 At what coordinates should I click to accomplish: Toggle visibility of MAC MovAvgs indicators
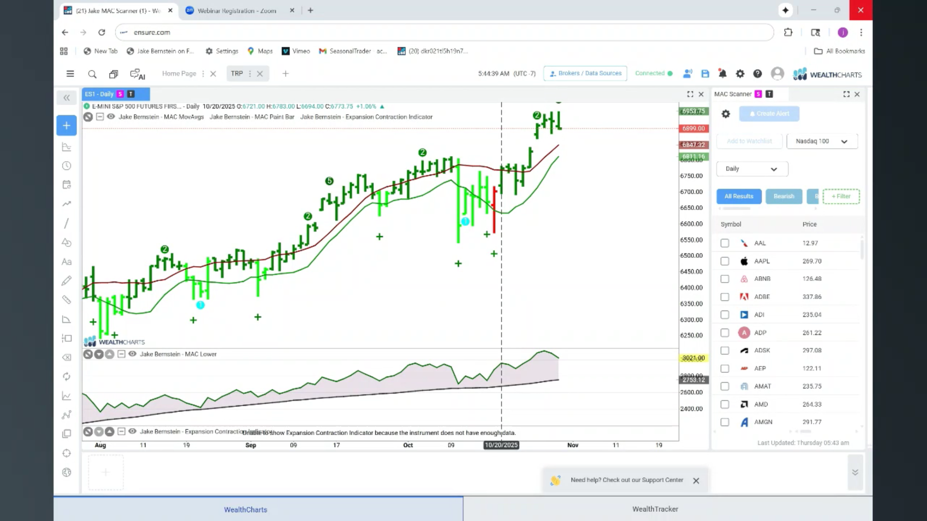pyautogui.click(x=111, y=117)
